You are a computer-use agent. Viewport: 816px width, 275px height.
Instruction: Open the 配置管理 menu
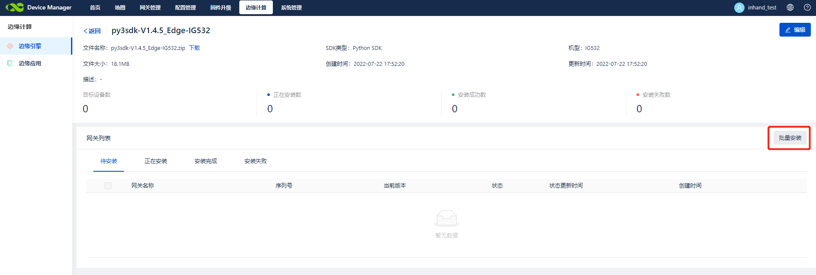click(185, 8)
